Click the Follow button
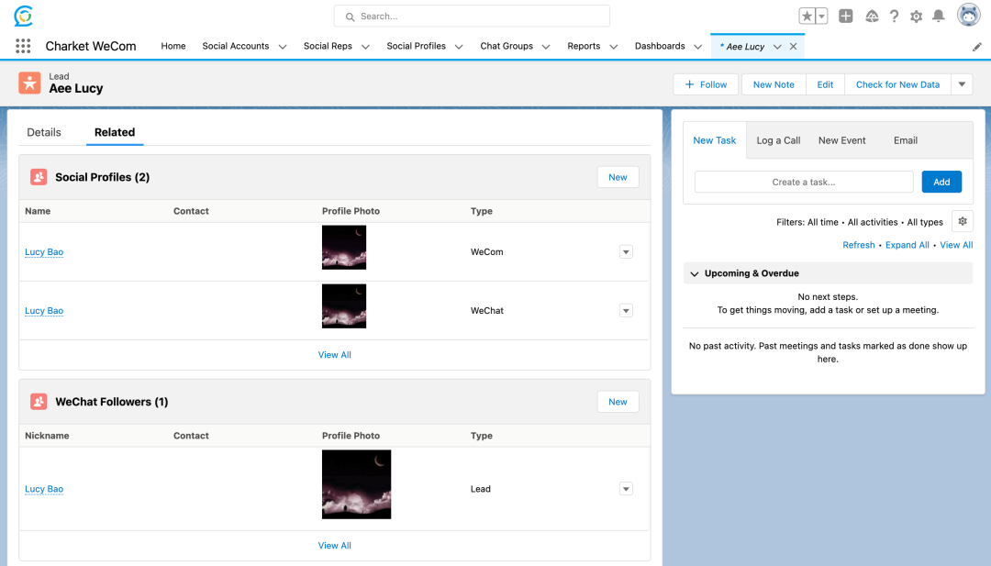 707,84
